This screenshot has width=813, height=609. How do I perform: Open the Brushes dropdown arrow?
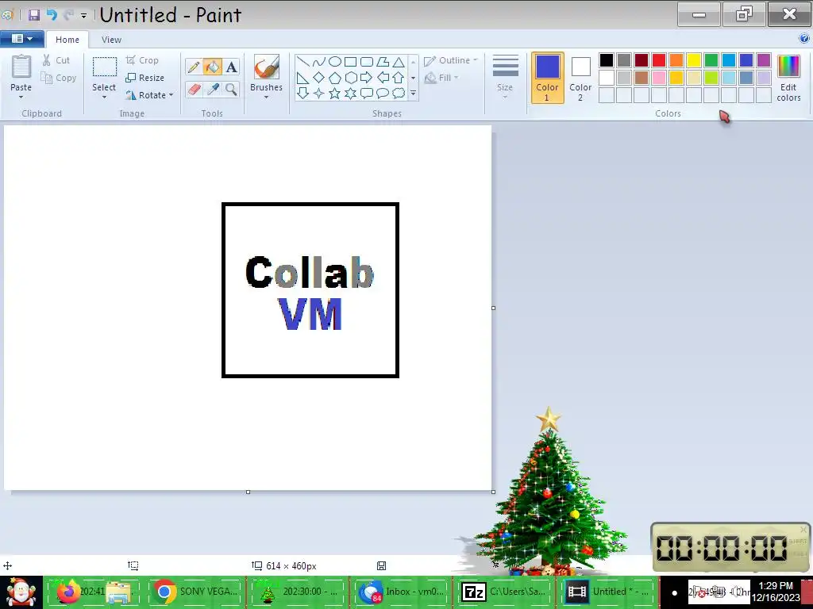[x=266, y=98]
